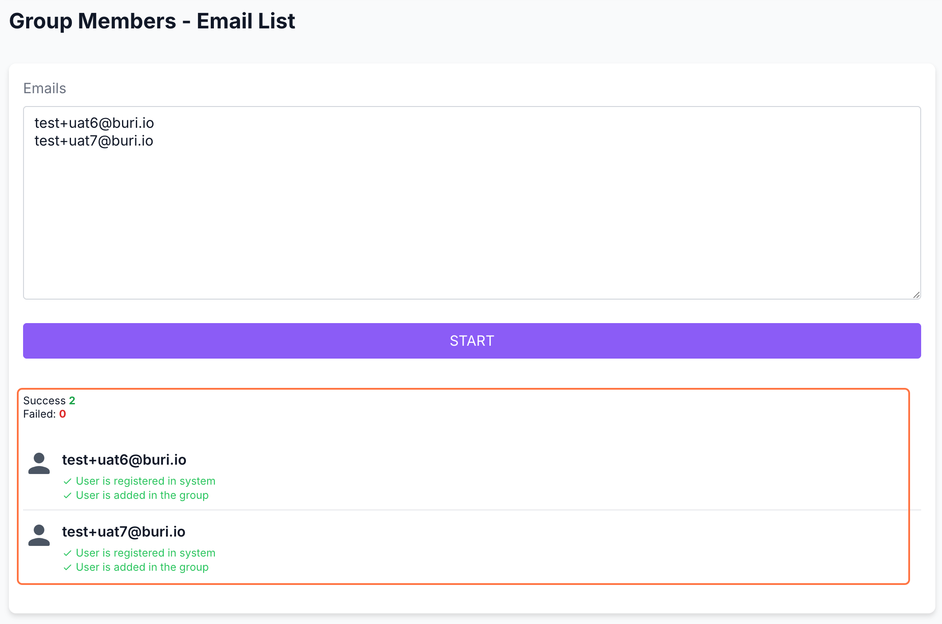Select the test+uat7@buri.io result heading
942x624 pixels.
pyautogui.click(x=123, y=532)
